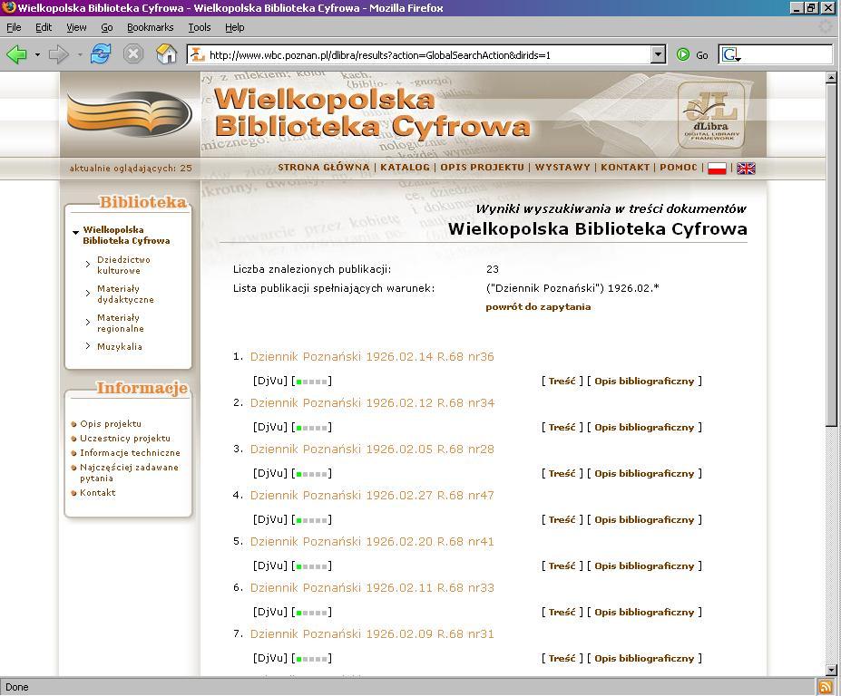Go to the Home page icon

(166, 53)
